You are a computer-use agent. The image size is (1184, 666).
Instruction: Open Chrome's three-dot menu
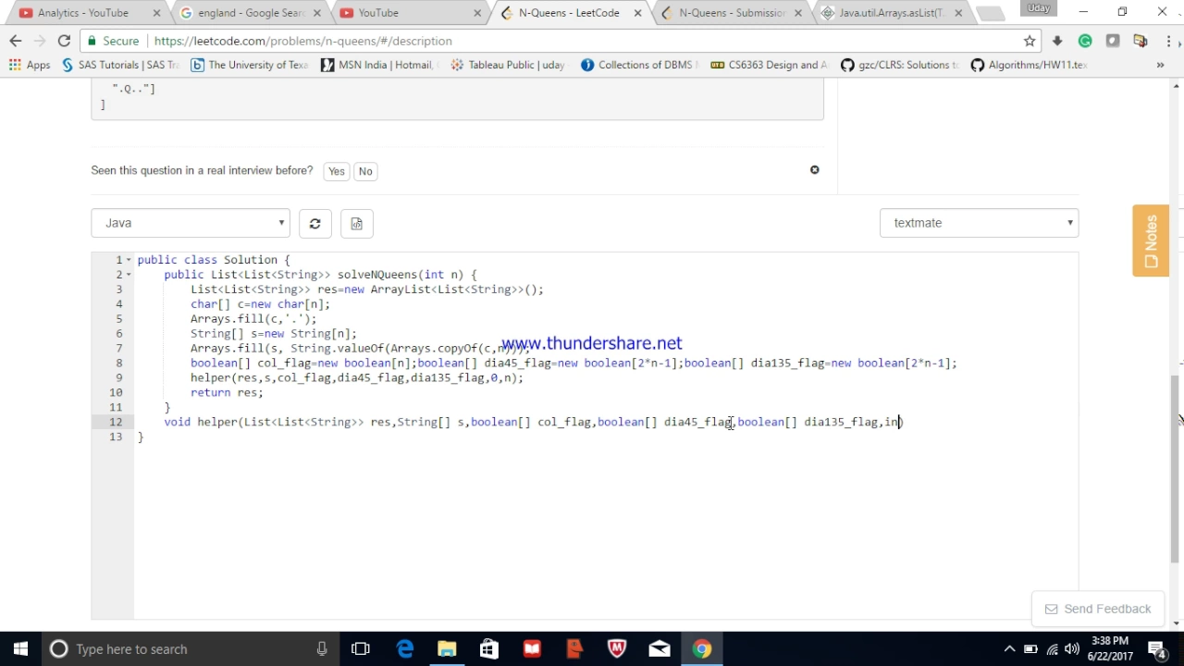tap(1167, 41)
